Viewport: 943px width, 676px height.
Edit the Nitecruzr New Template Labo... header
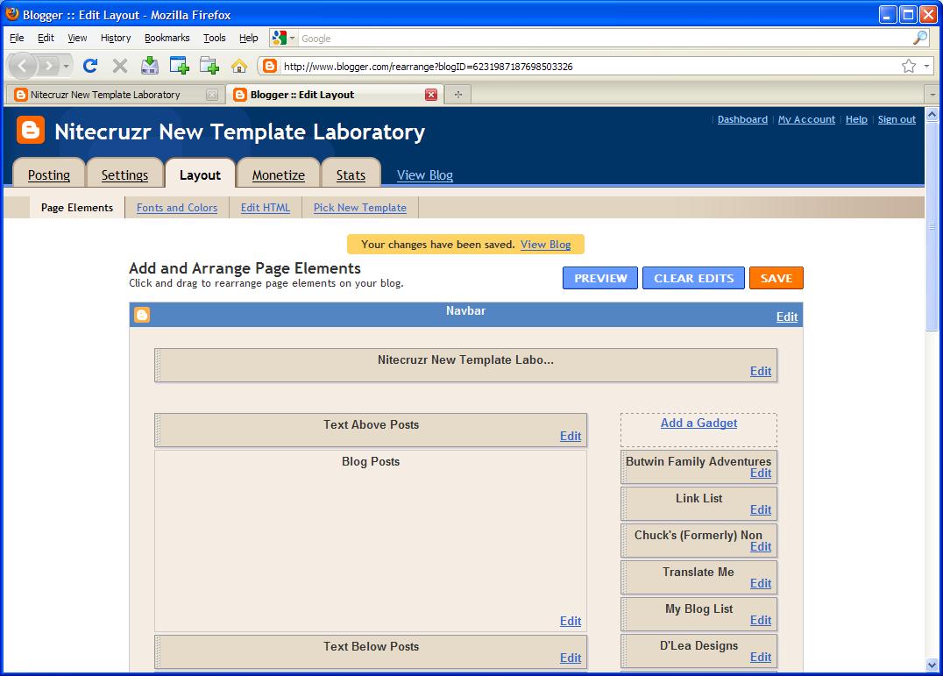click(760, 371)
